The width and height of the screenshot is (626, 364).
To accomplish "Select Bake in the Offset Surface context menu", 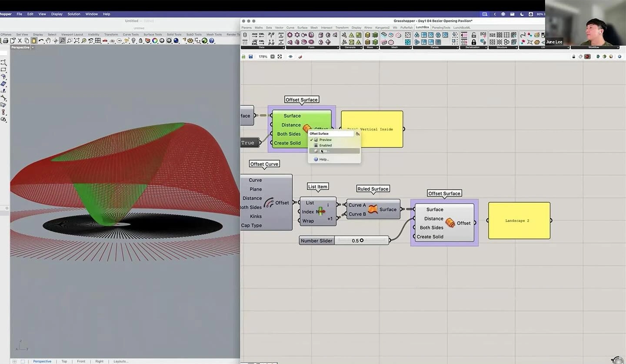I will pyautogui.click(x=334, y=151).
